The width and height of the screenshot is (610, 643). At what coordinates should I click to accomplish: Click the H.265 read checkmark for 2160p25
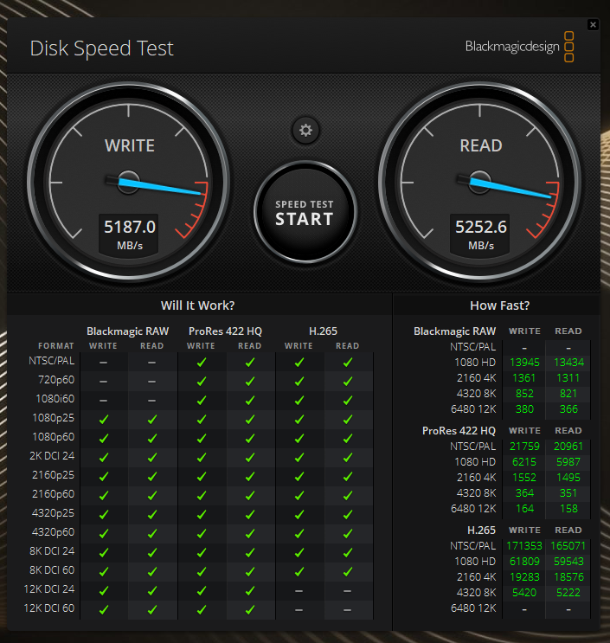coord(348,477)
